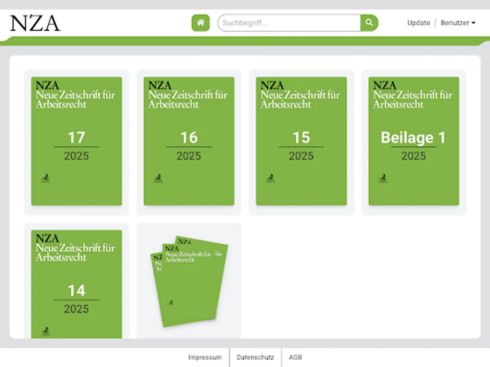490x367 pixels.
Task: Click the NZA logo in the top left
Action: coord(35,23)
